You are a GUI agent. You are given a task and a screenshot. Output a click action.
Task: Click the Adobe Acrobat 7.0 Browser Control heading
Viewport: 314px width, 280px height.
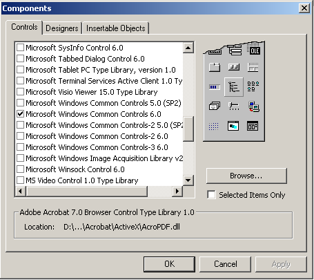(107, 212)
